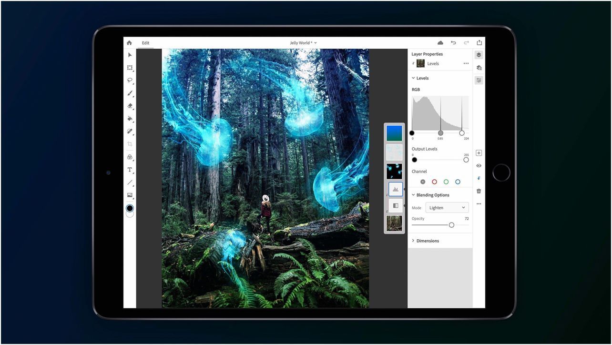Switch to the Edit tab

(145, 43)
